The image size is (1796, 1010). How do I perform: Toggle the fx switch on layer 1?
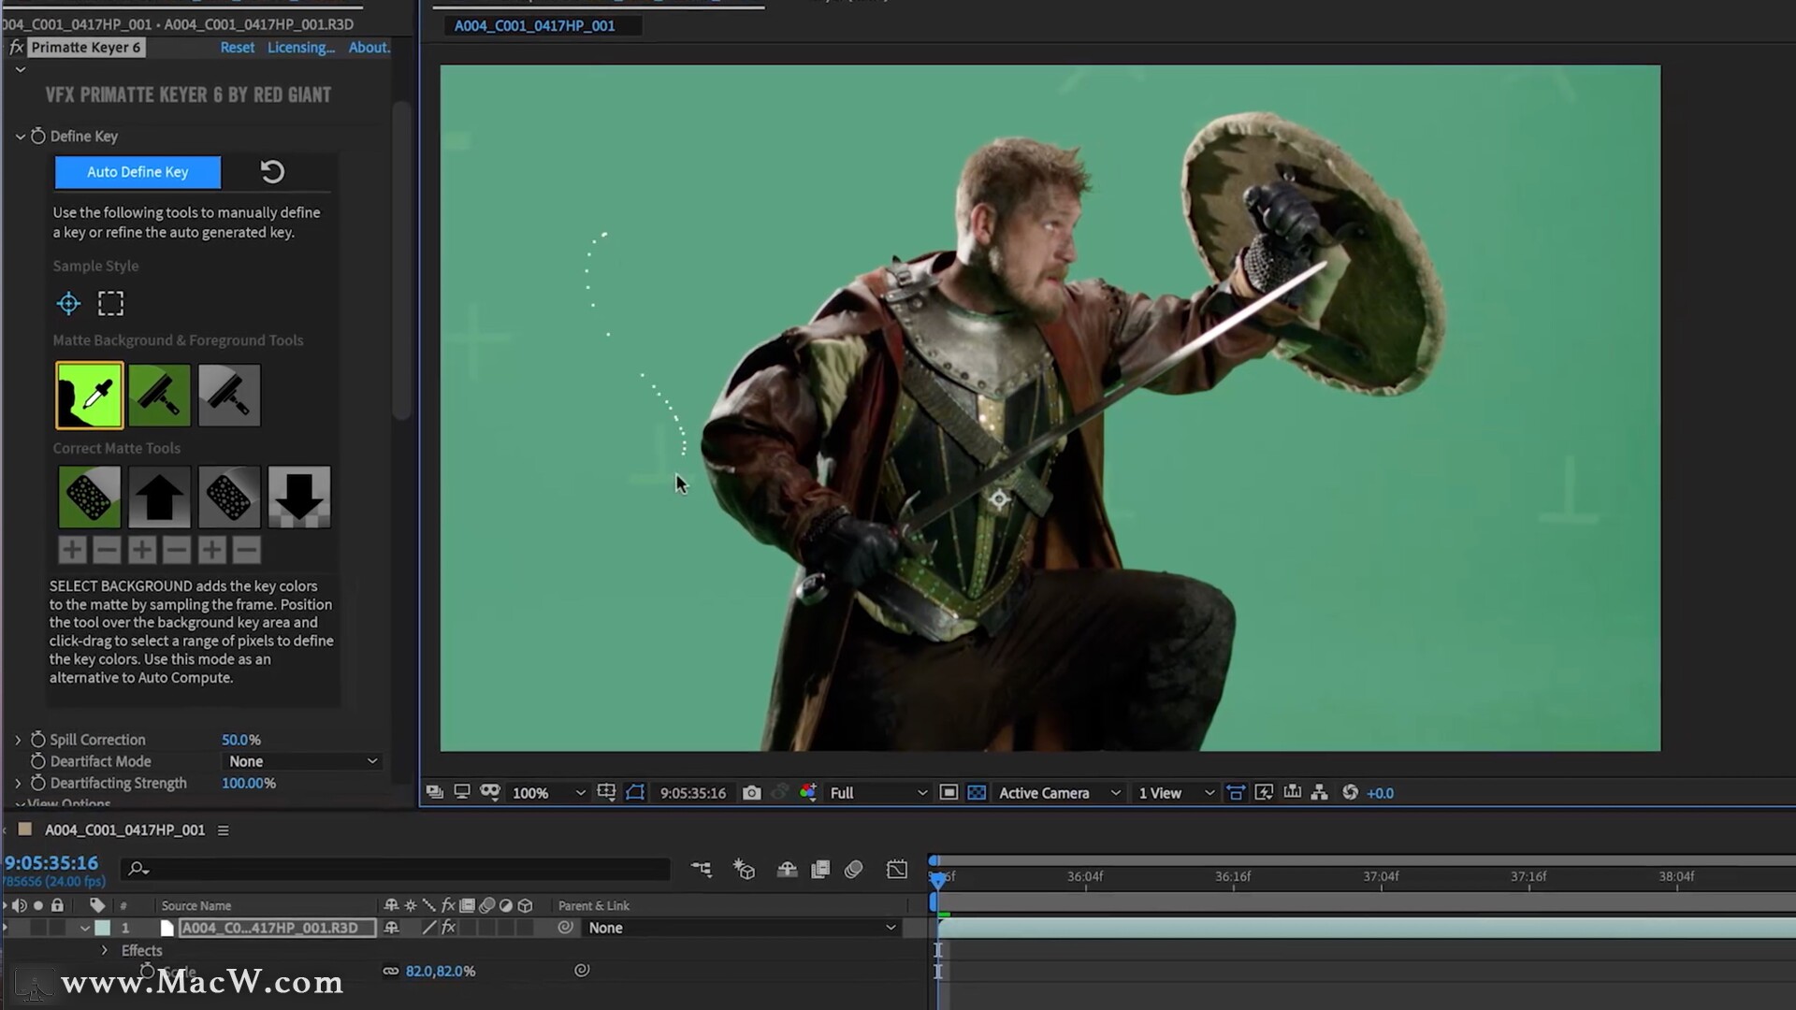click(449, 927)
